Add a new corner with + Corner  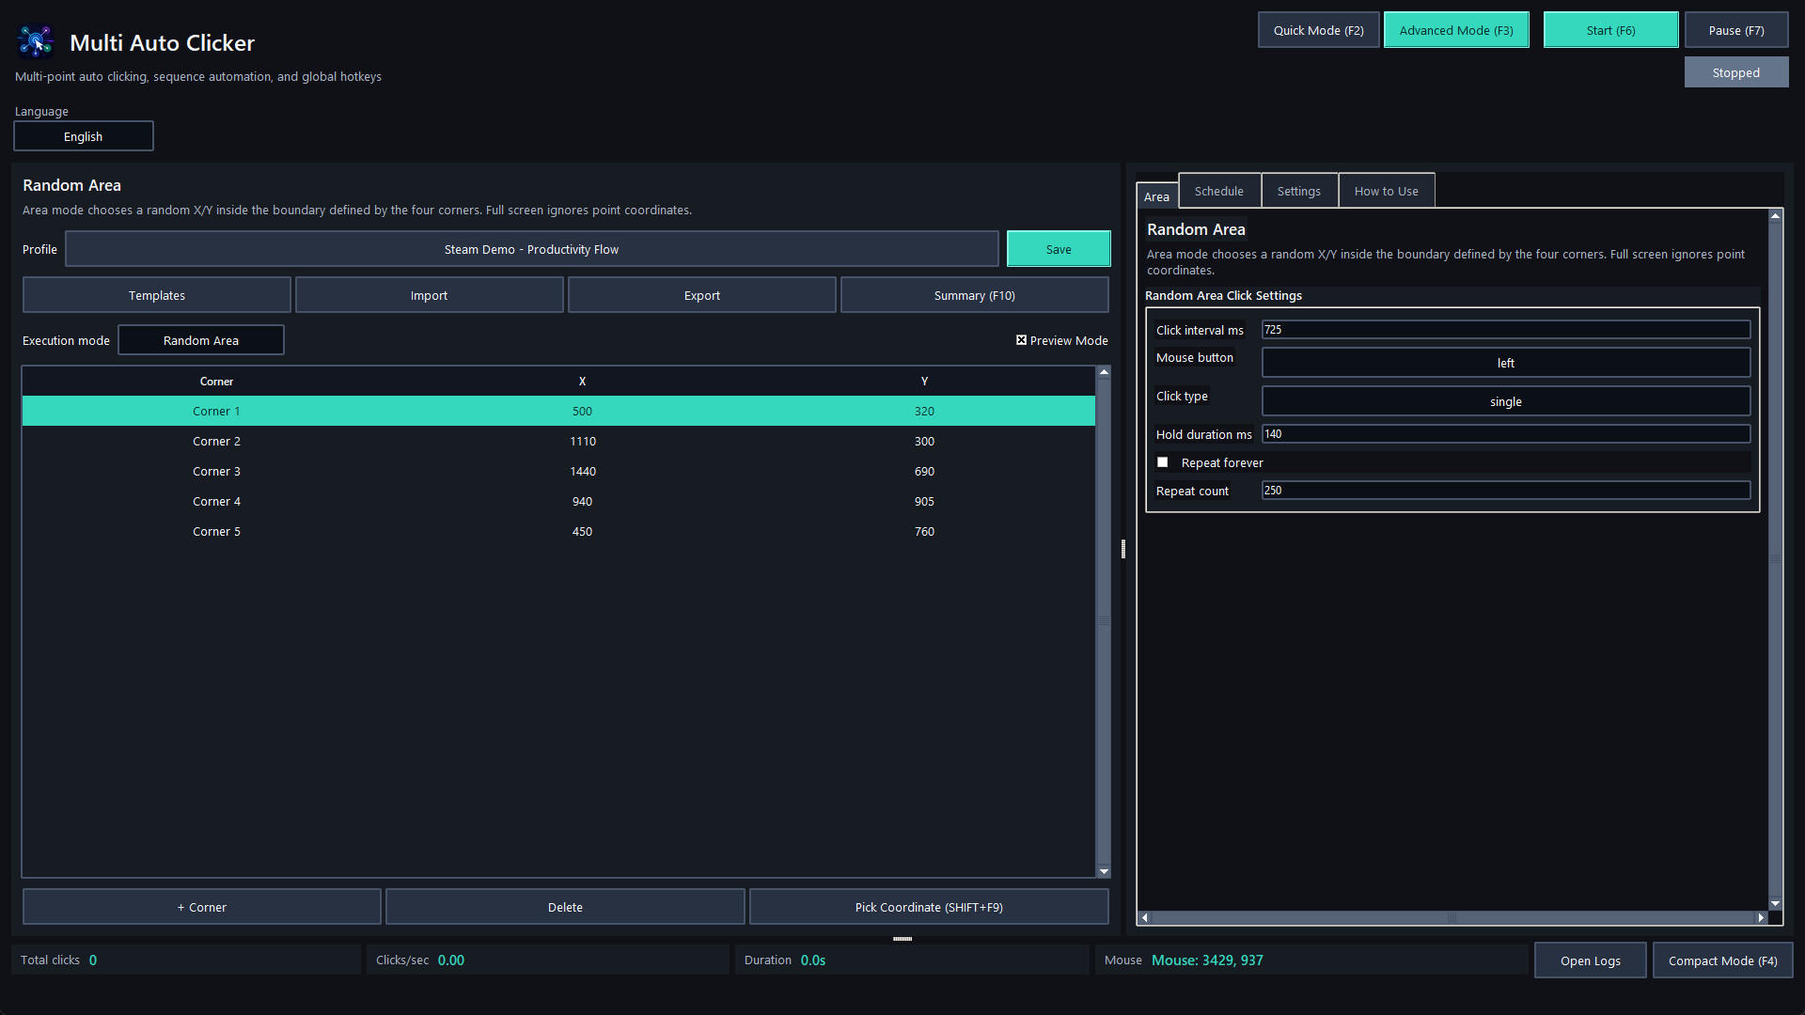tap(202, 907)
